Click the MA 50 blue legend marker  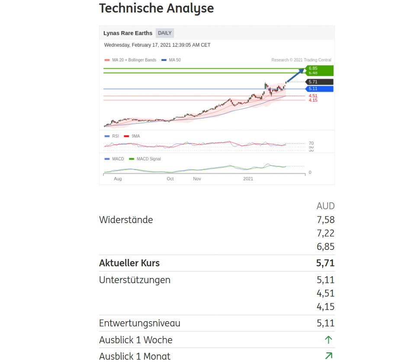[164, 60]
